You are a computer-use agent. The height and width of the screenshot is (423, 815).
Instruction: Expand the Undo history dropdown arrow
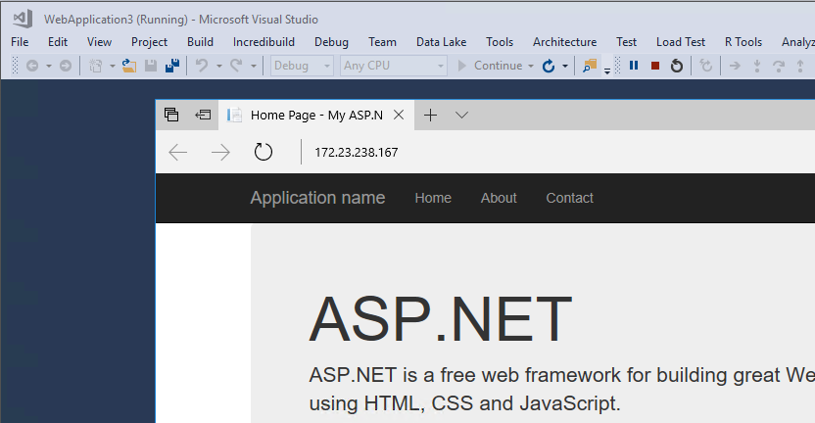pyautogui.click(x=219, y=66)
